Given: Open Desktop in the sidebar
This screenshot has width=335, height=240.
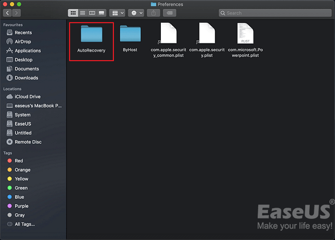Looking at the screenshot, I should click(20, 60).
